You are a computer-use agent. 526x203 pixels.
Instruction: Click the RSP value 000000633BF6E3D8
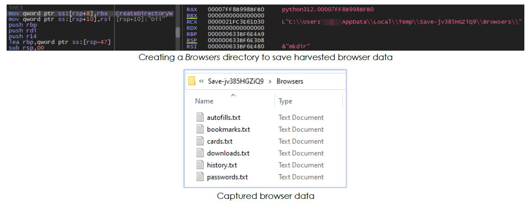click(x=236, y=40)
